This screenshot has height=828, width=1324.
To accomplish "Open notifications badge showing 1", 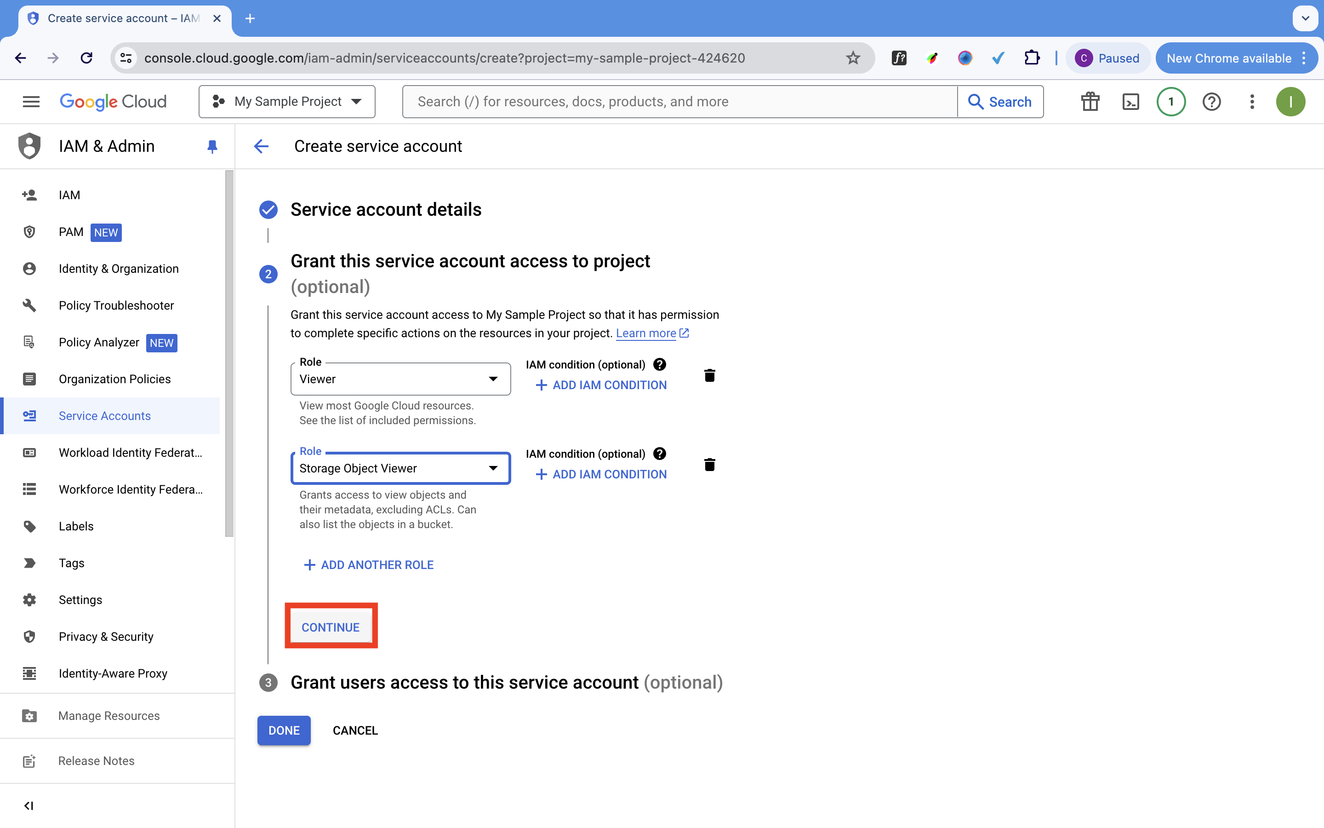I will click(1171, 101).
